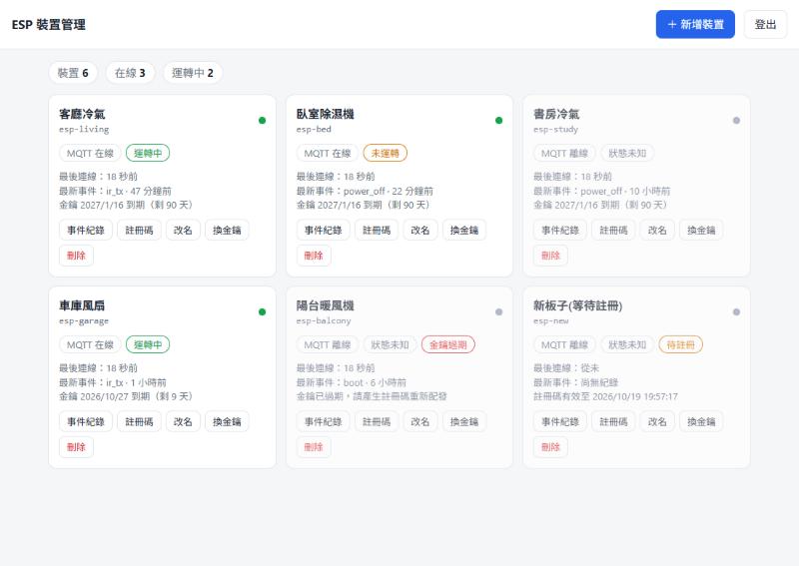
Task: Open 事件紀錄 for 客廳冷氣
Action: 86,231
